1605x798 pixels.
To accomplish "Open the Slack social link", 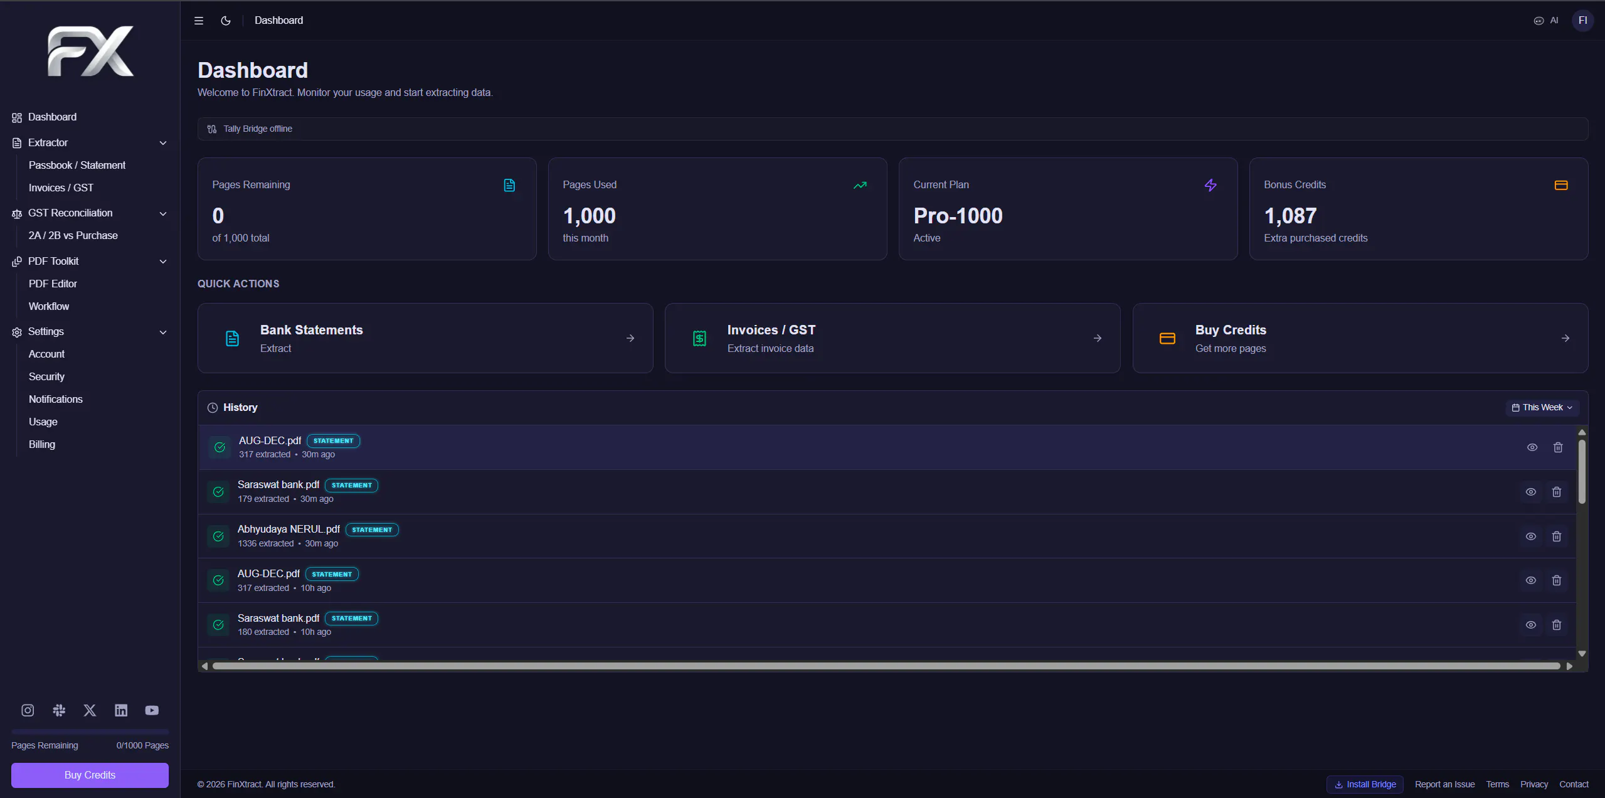I will [x=59, y=711].
